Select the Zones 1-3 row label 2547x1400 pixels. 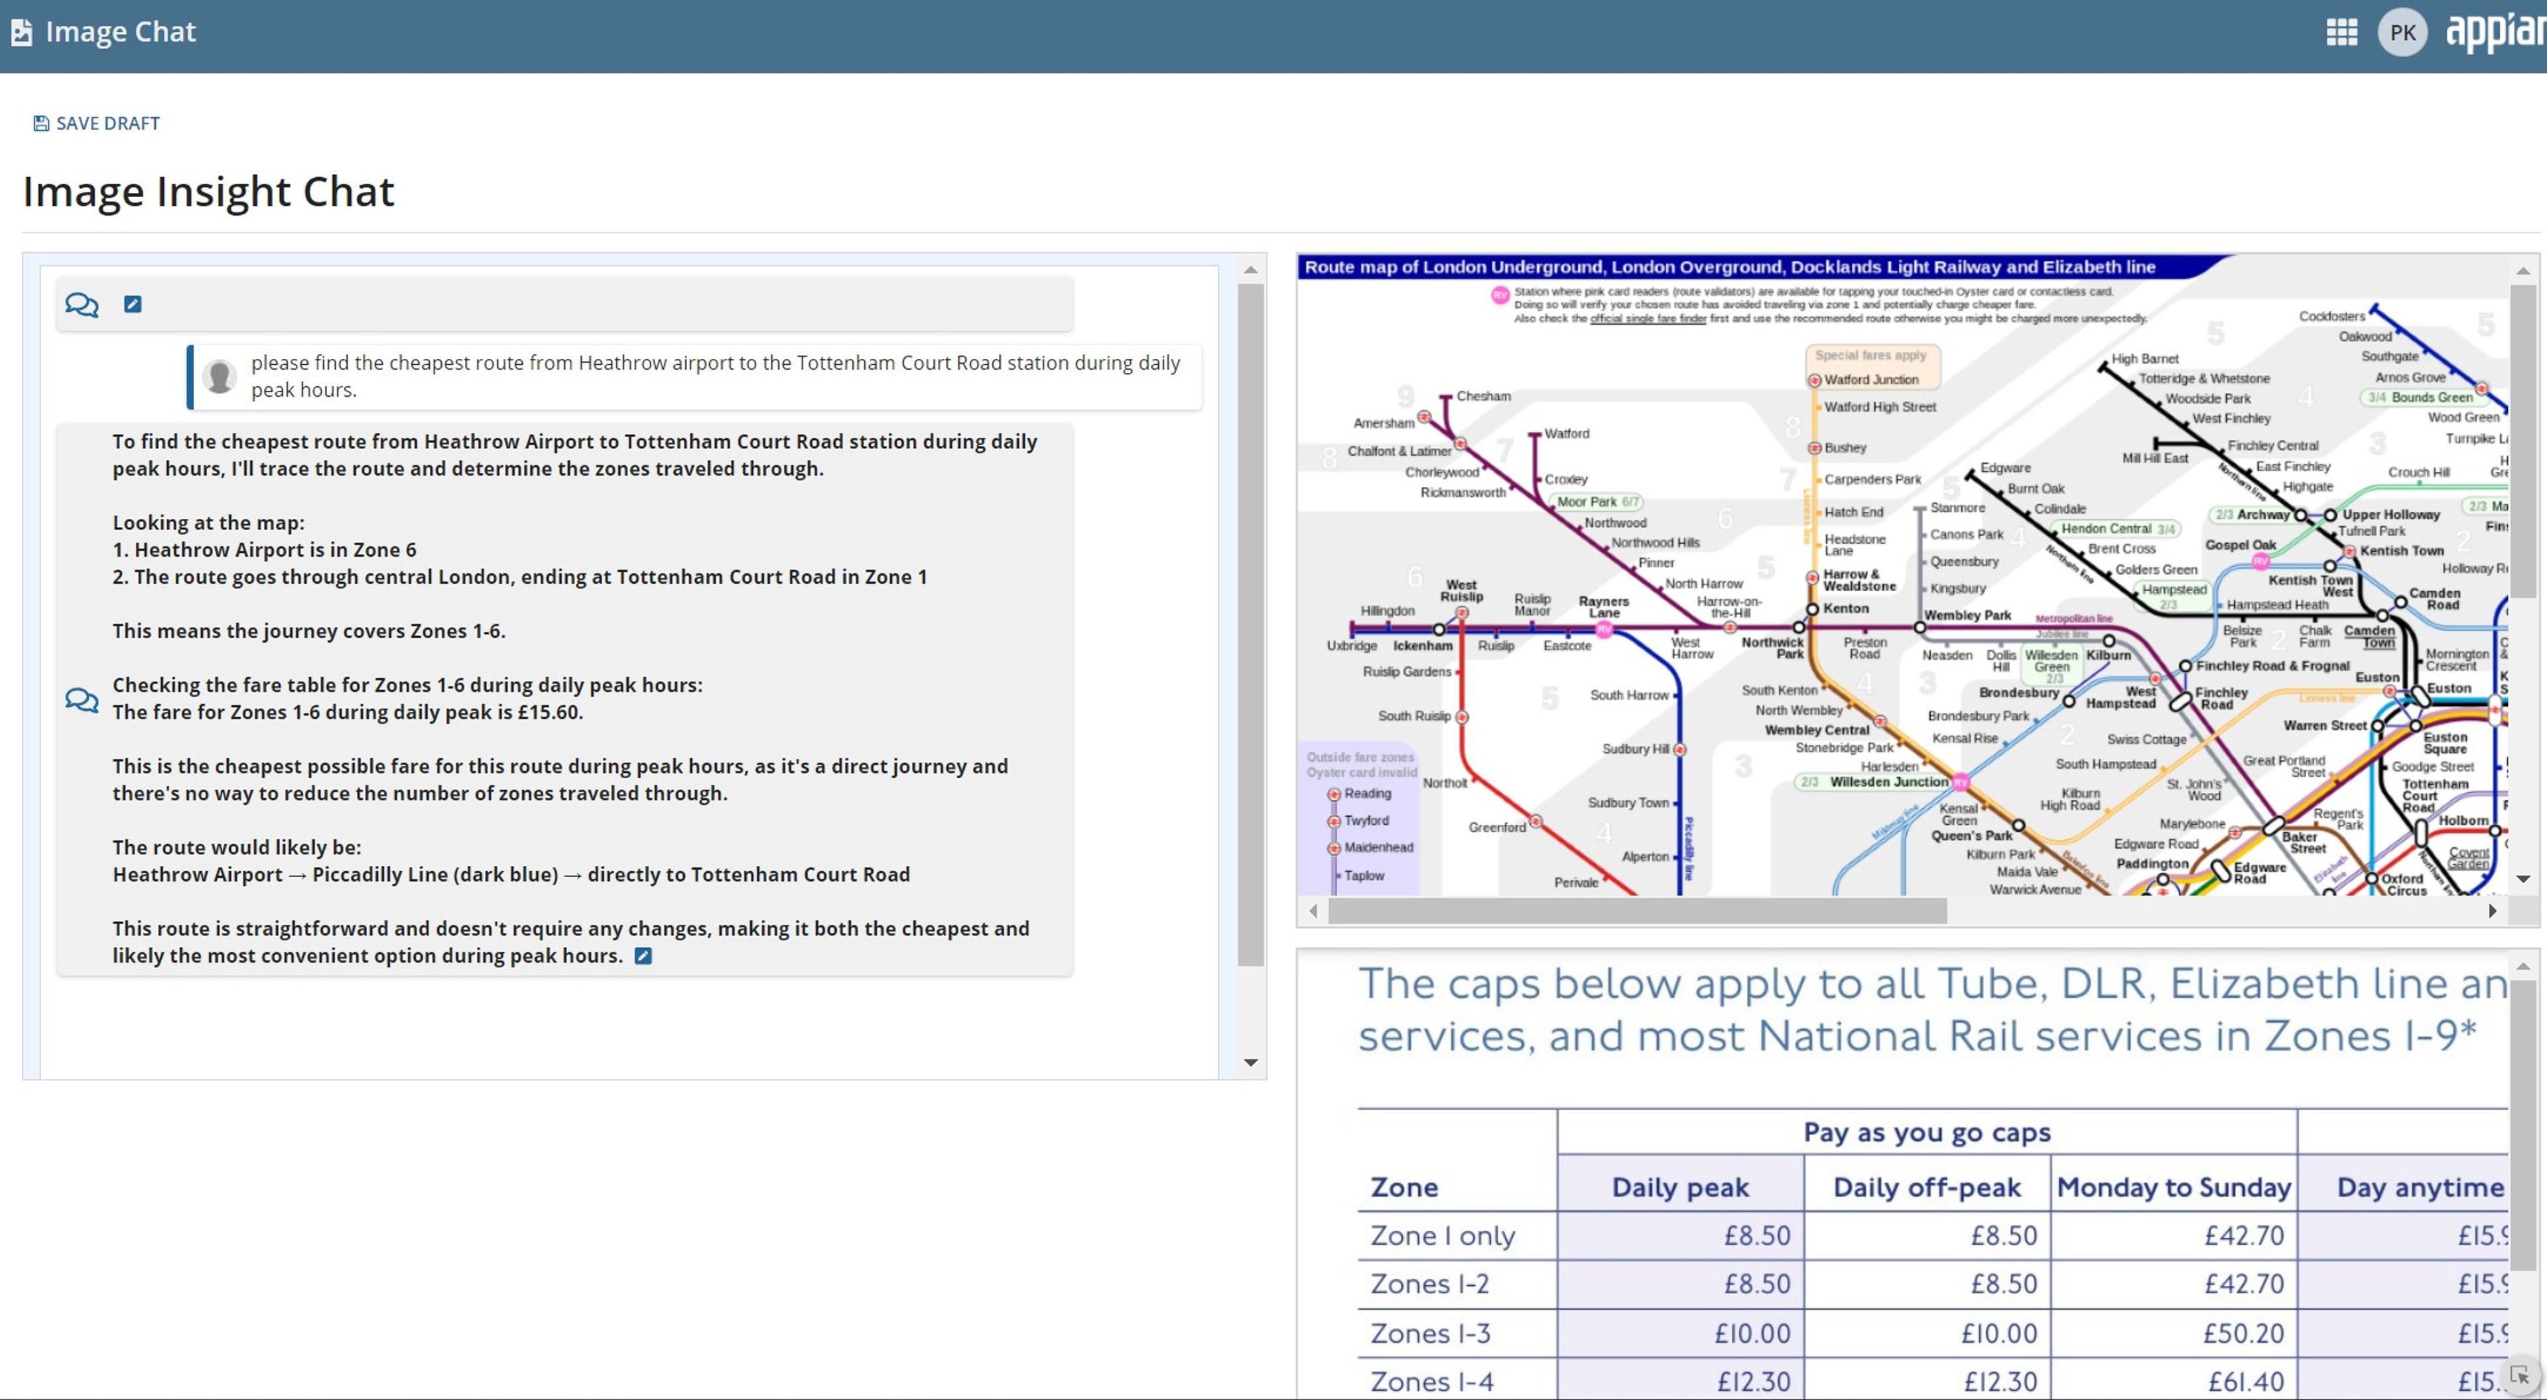1431,1334
